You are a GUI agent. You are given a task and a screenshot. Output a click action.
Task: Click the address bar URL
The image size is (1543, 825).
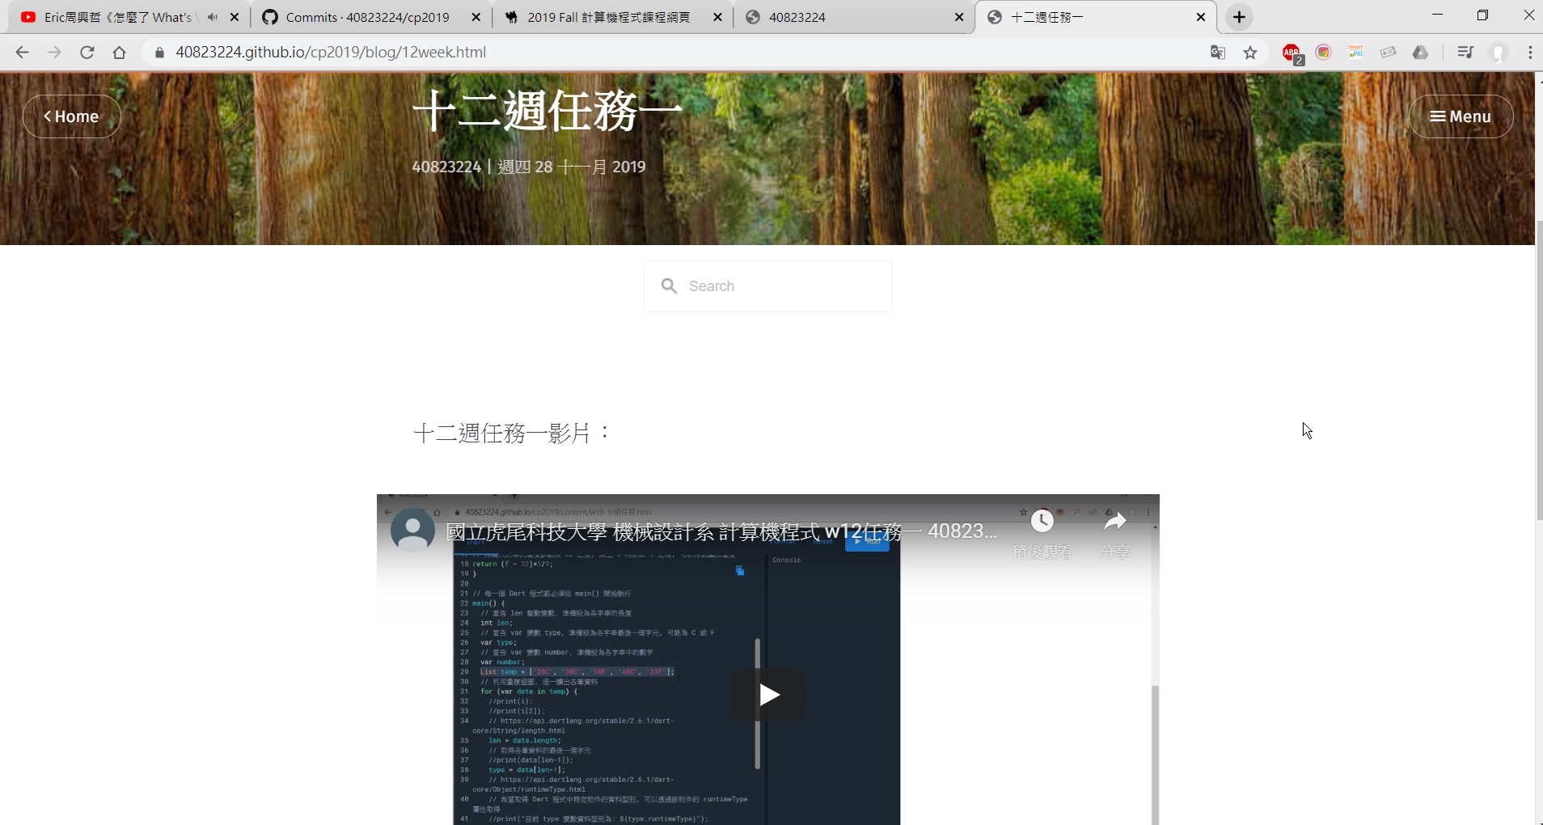click(331, 53)
